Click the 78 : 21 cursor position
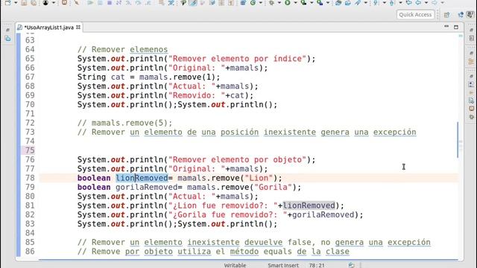Image resolution: width=477 pixels, height=268 pixels. (x=316, y=265)
